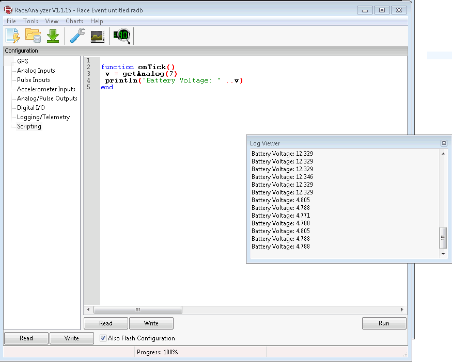452x362 pixels.
Task: Click script editor scroll right arrow
Action: pos(402,309)
